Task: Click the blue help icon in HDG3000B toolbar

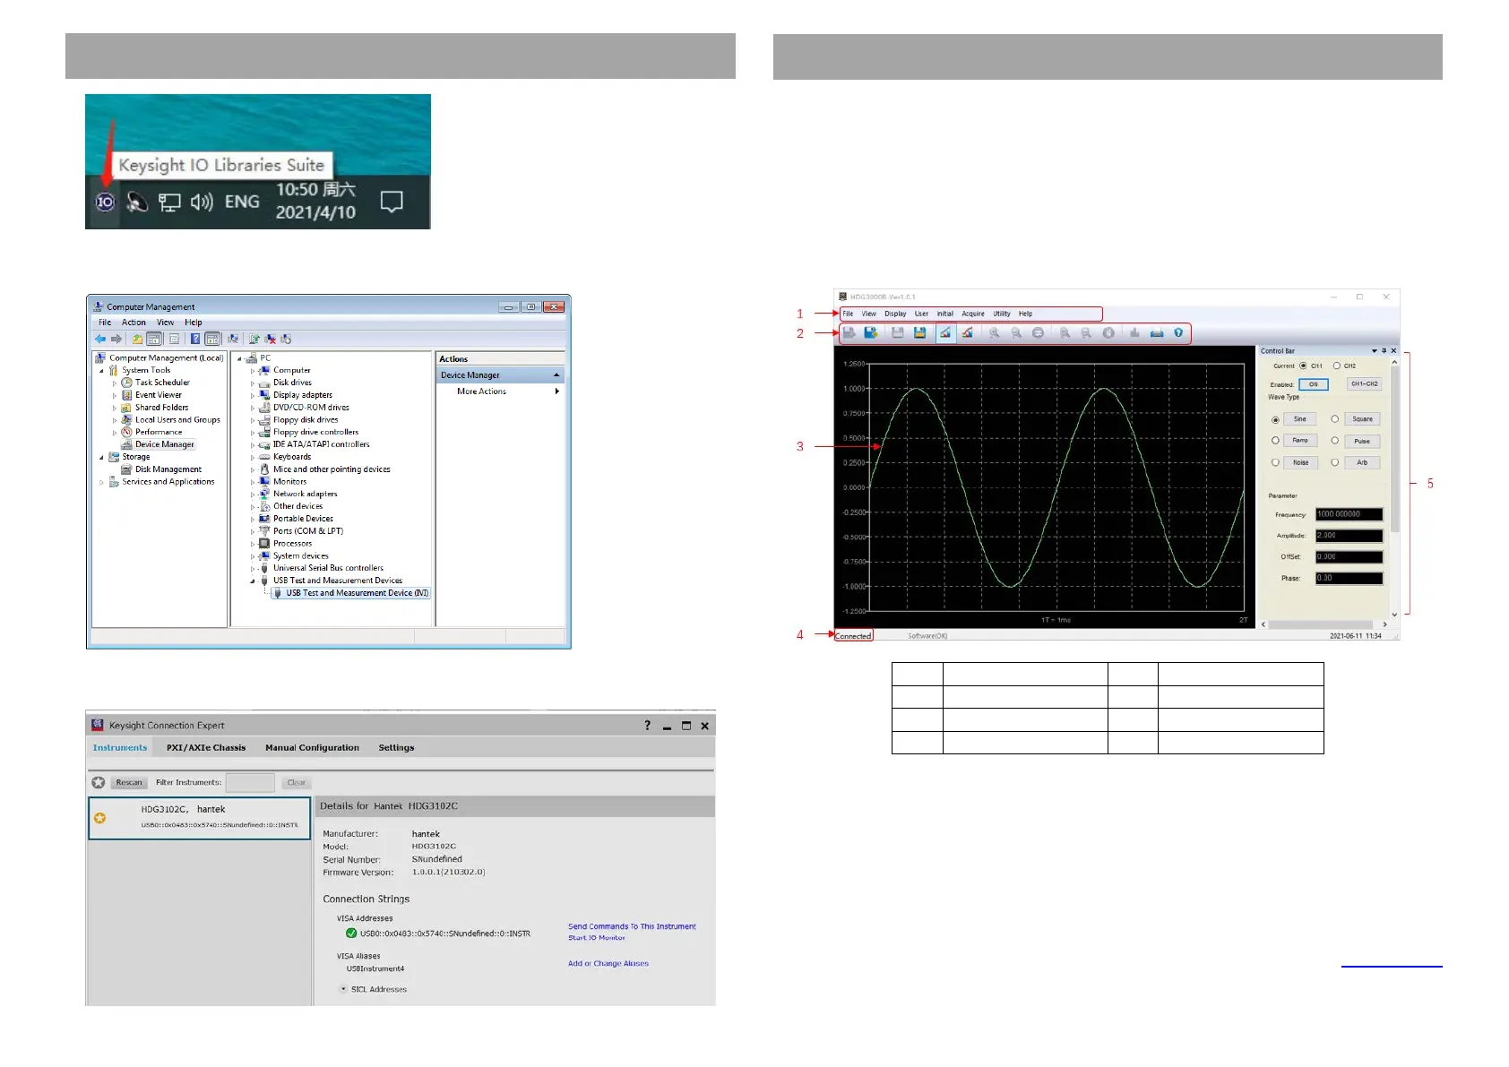Action: pos(1178,332)
